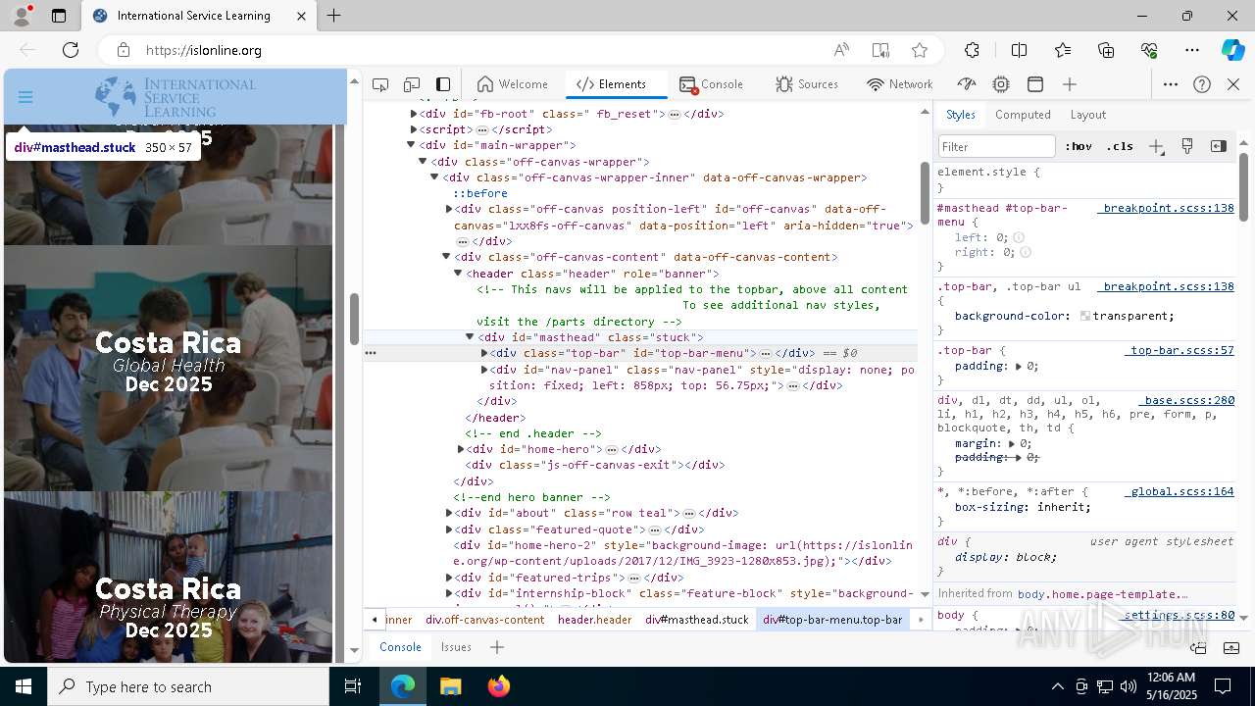The height and width of the screenshot is (706, 1255).
Task: Click the address bar URL
Action: point(204,50)
